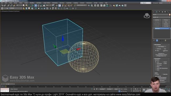Open the reference coordinate system View dropdown
The image size is (171, 96).
pyautogui.click(x=49, y=5)
